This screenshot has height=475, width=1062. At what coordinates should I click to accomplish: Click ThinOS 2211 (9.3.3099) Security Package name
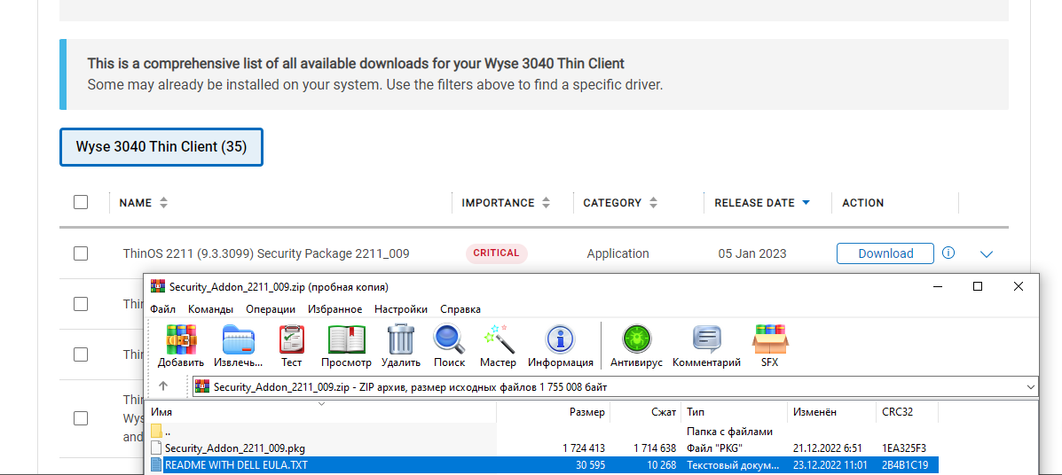[266, 253]
